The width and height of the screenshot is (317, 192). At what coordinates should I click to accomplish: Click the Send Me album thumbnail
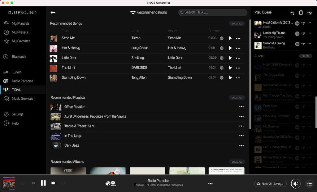pyautogui.click(x=53, y=39)
